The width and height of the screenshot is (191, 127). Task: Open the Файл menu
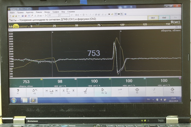[x=12, y=12]
